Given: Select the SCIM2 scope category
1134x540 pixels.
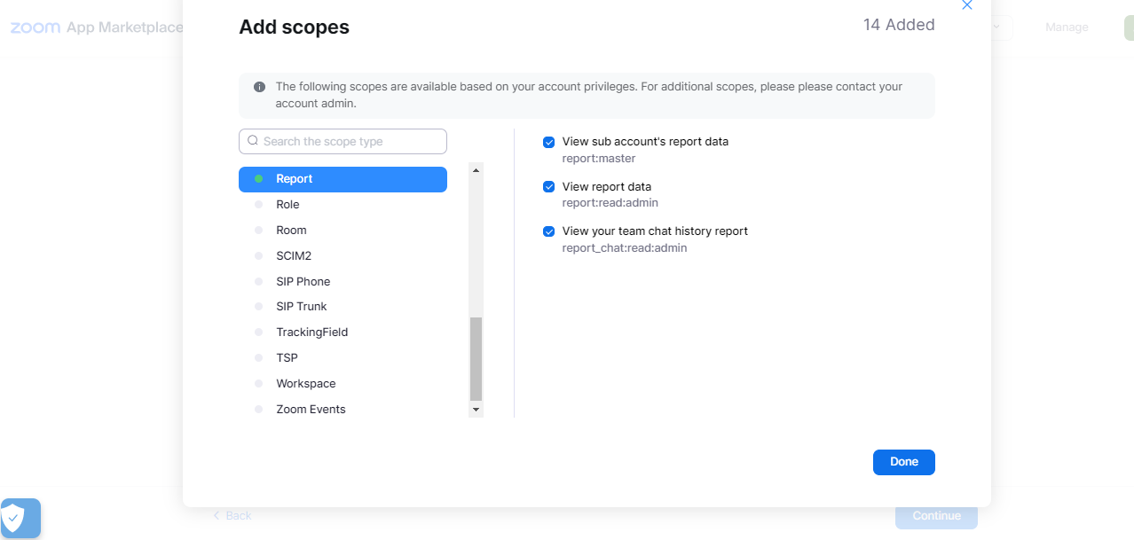Looking at the screenshot, I should click(295, 255).
